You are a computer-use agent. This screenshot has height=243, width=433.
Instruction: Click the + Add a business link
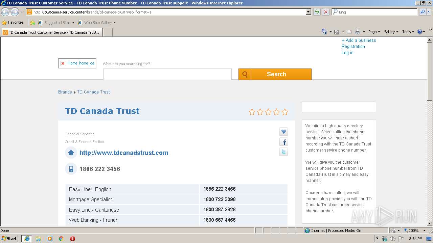[x=359, y=40]
